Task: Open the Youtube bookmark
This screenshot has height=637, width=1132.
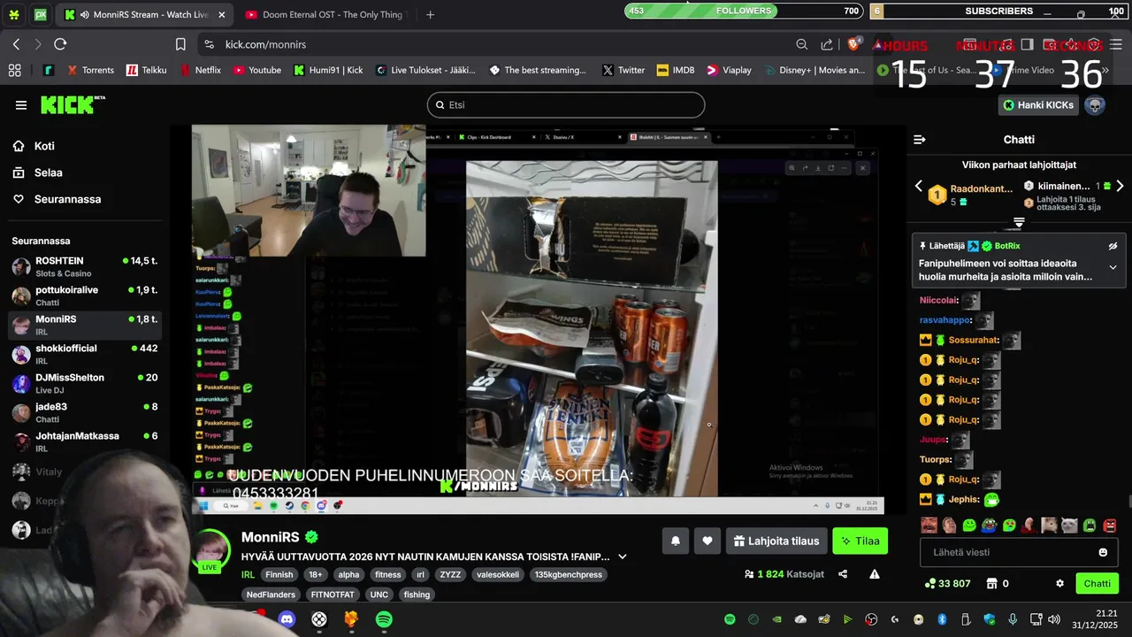Action: click(x=257, y=70)
